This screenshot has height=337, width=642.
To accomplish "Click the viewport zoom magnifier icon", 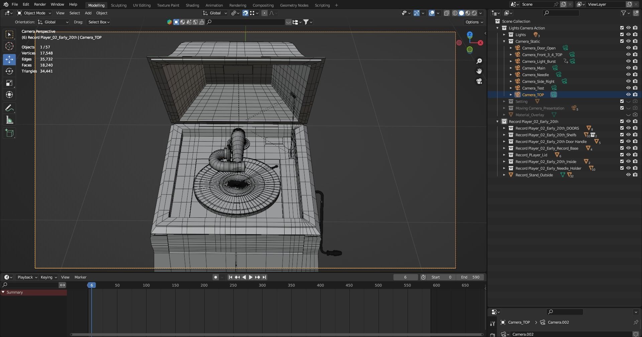I will pyautogui.click(x=479, y=61).
